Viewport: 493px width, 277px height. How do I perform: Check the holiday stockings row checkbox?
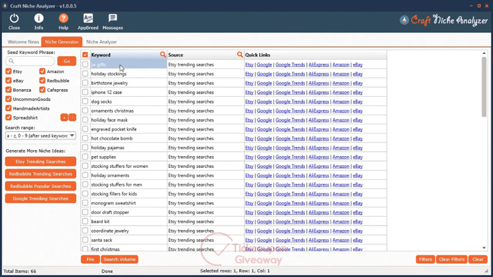tap(85, 74)
